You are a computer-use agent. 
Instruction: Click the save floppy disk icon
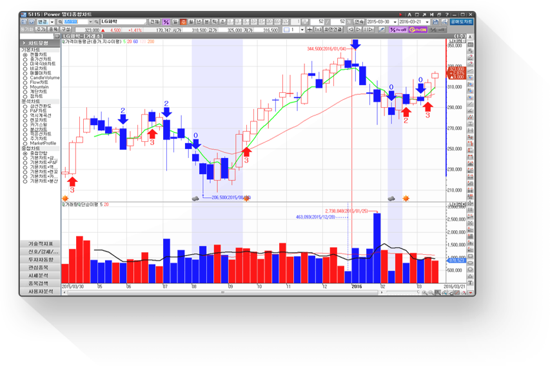click(436, 22)
